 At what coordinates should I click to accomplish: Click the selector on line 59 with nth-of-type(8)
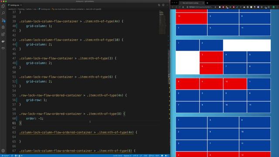point(72,114)
